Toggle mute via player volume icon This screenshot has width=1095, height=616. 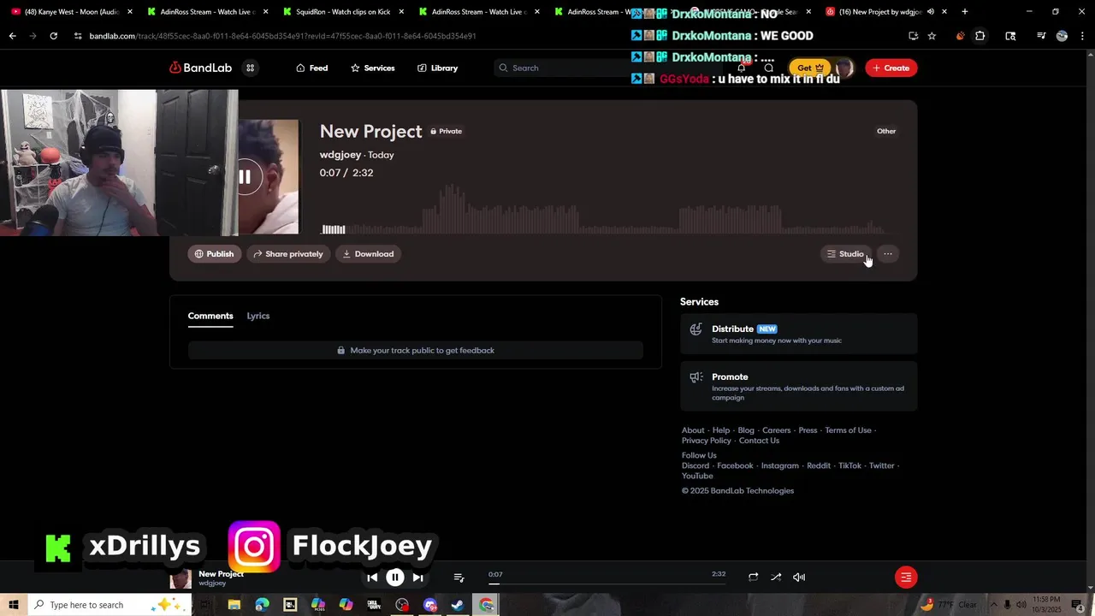tap(799, 577)
